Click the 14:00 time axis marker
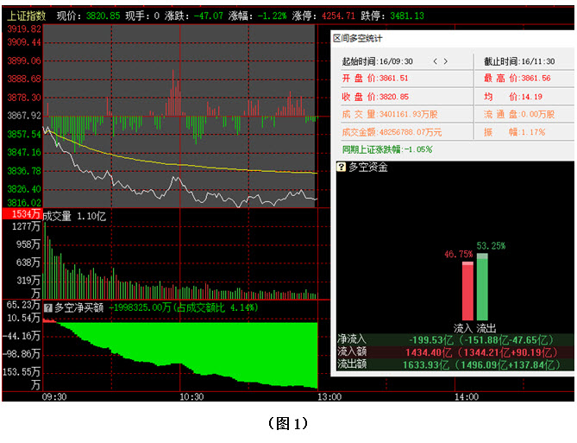This screenshot has height=443, width=577. [x=466, y=396]
